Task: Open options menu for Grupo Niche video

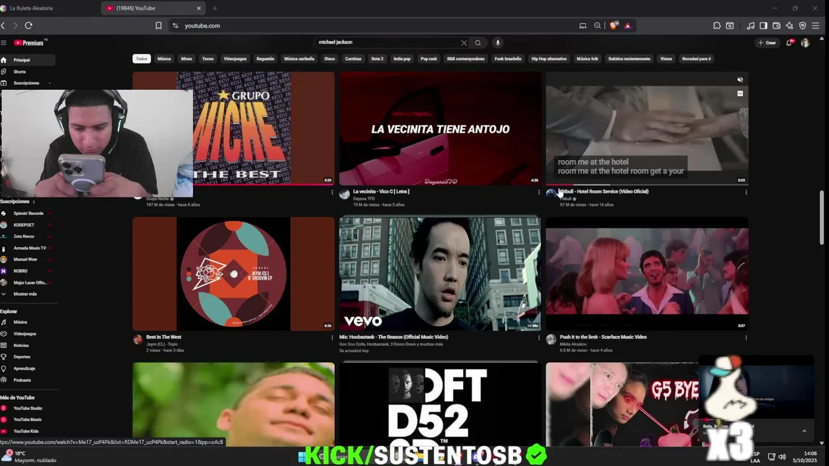Action: tap(332, 192)
